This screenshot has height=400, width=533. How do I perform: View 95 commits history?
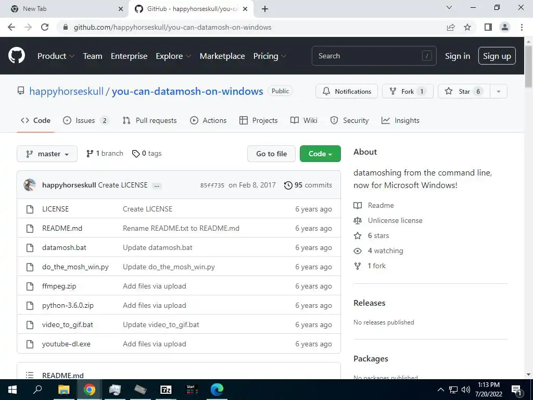308,185
